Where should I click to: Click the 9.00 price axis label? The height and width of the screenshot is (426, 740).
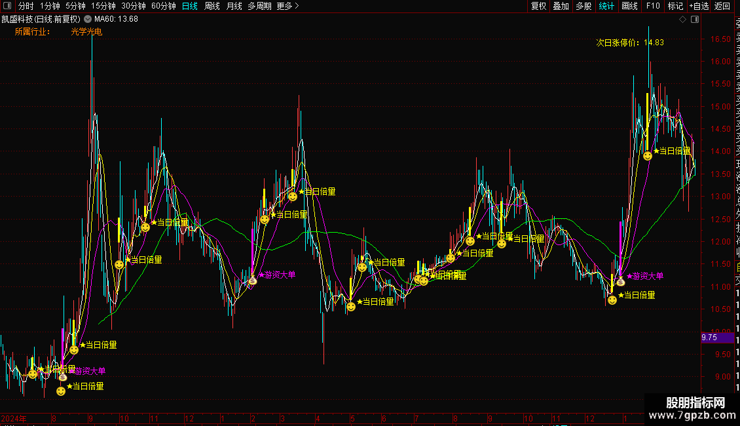(722, 377)
